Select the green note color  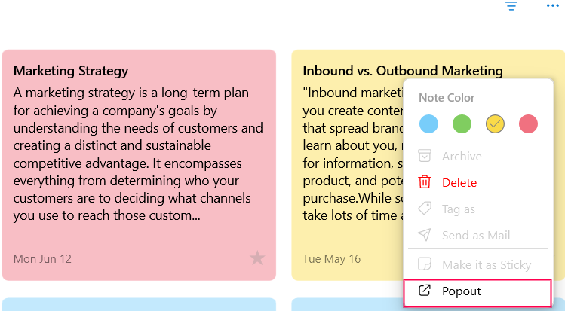[x=462, y=124]
